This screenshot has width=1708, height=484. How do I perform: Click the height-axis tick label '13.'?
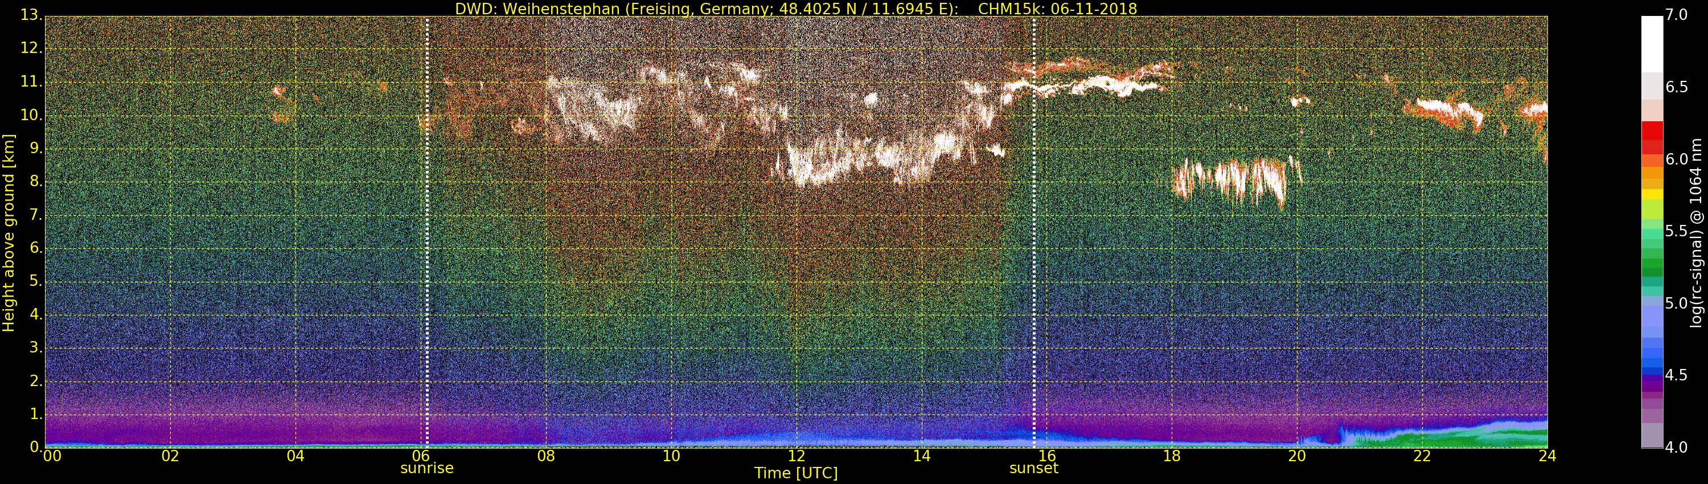[x=31, y=15]
